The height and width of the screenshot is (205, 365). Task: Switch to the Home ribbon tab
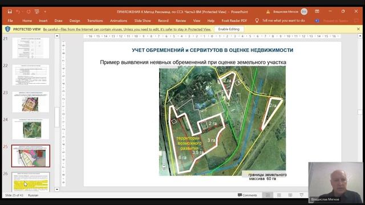coord(27,20)
